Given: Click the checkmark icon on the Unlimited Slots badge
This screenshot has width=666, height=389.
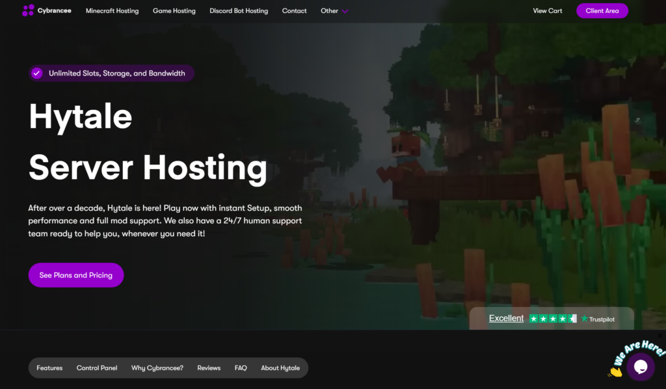Looking at the screenshot, I should 37,73.
